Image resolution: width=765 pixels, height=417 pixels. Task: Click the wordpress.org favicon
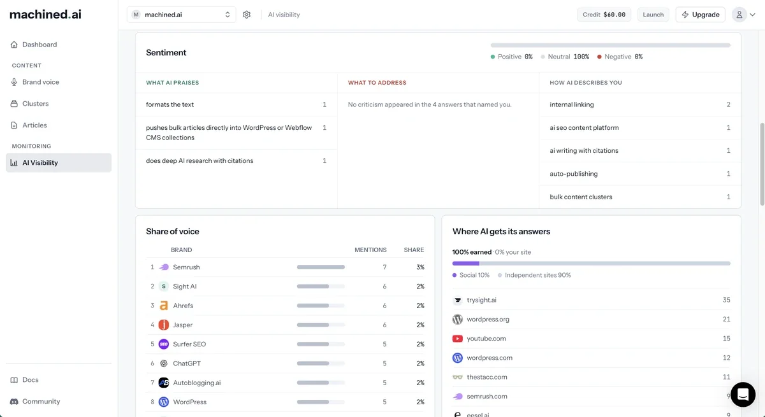(x=458, y=320)
